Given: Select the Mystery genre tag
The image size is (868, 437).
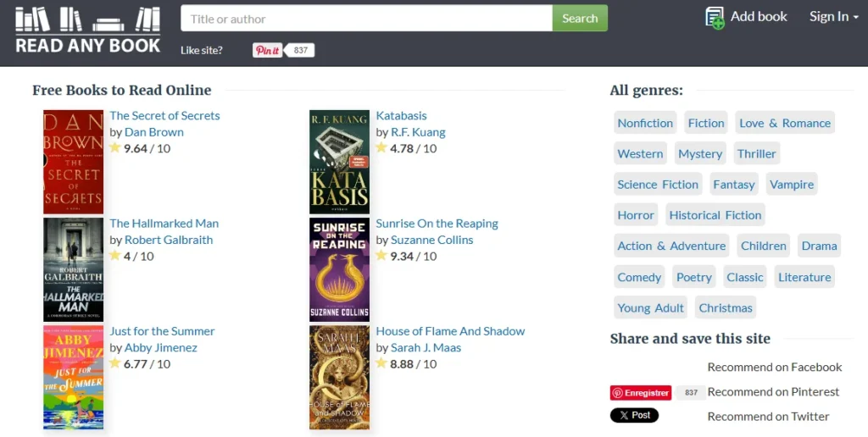Looking at the screenshot, I should coord(700,154).
